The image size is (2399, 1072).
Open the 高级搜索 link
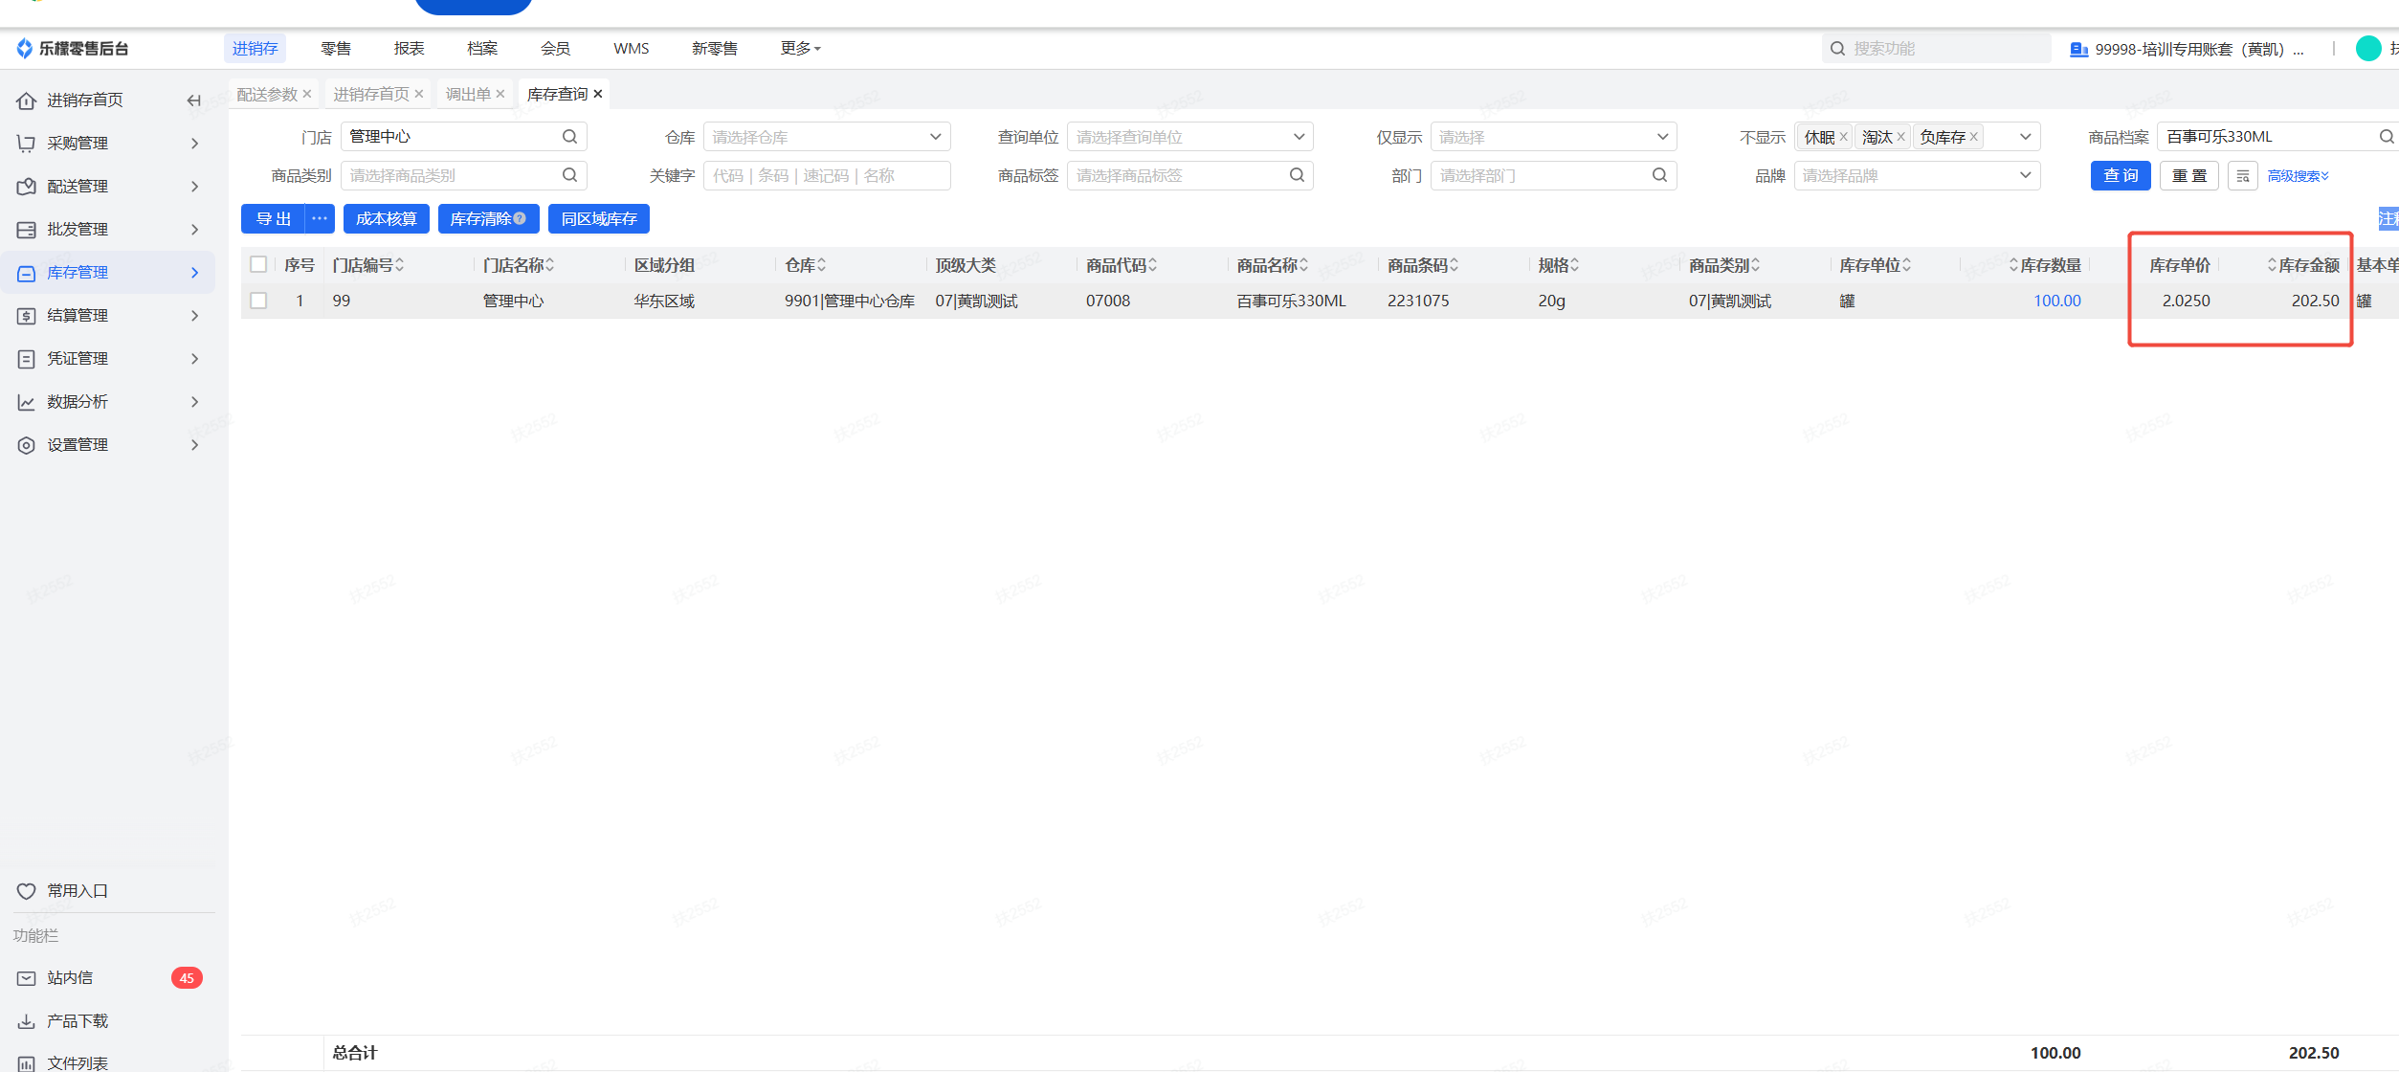(2297, 176)
